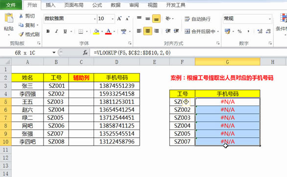The height and width of the screenshot is (177, 287).
Task: Decrease decimal places
Action: (268, 31)
